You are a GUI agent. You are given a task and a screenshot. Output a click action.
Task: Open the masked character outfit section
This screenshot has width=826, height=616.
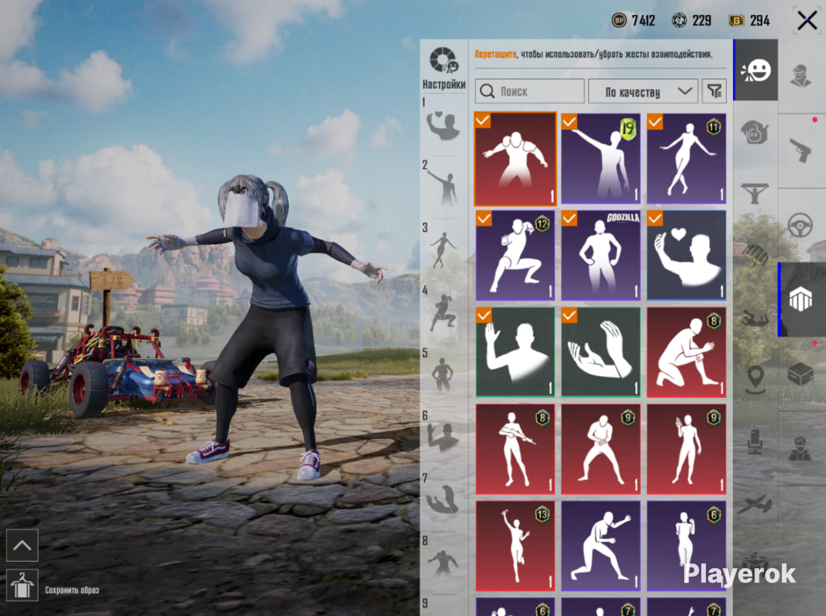(x=801, y=75)
